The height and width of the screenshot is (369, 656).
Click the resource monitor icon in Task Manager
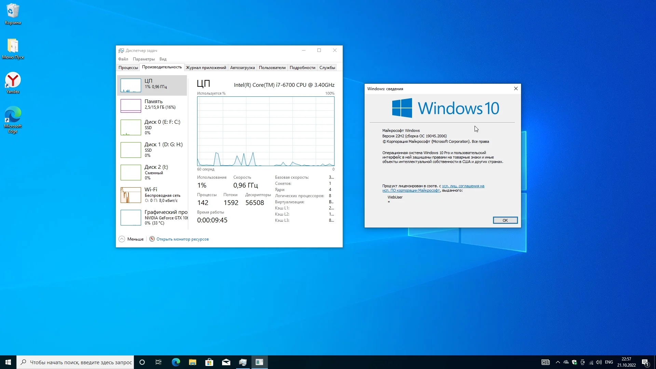pos(152,239)
